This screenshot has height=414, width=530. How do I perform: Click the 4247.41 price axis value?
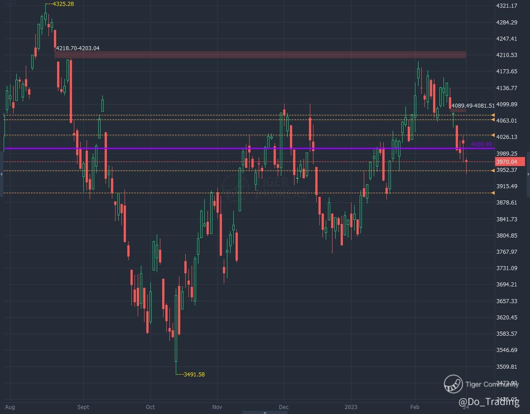[507, 38]
